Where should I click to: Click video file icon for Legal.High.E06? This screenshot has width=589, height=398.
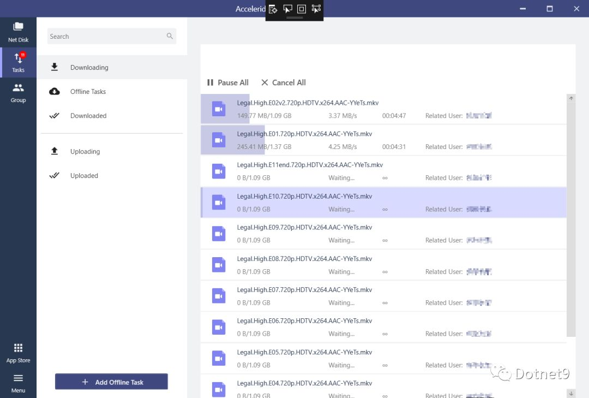click(x=219, y=327)
